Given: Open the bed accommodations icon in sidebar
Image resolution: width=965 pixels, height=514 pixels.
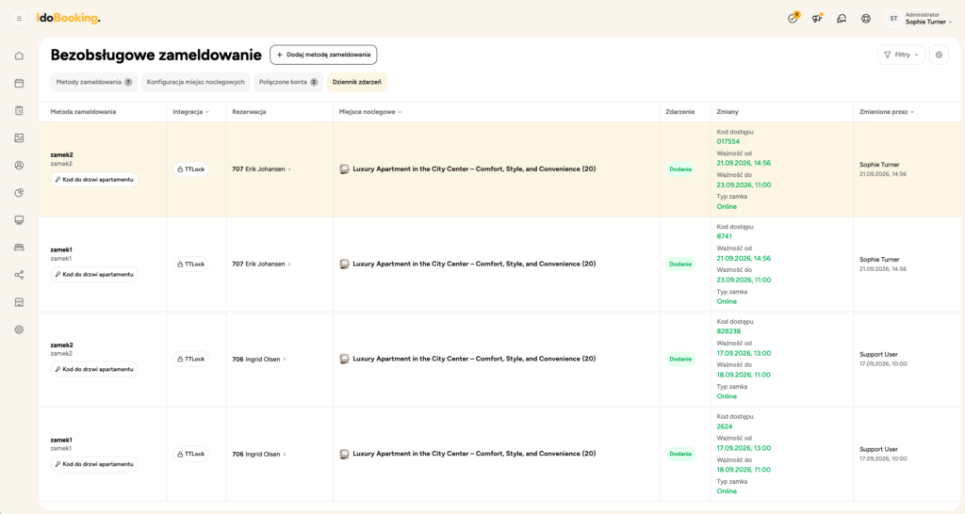Looking at the screenshot, I should [x=19, y=248].
